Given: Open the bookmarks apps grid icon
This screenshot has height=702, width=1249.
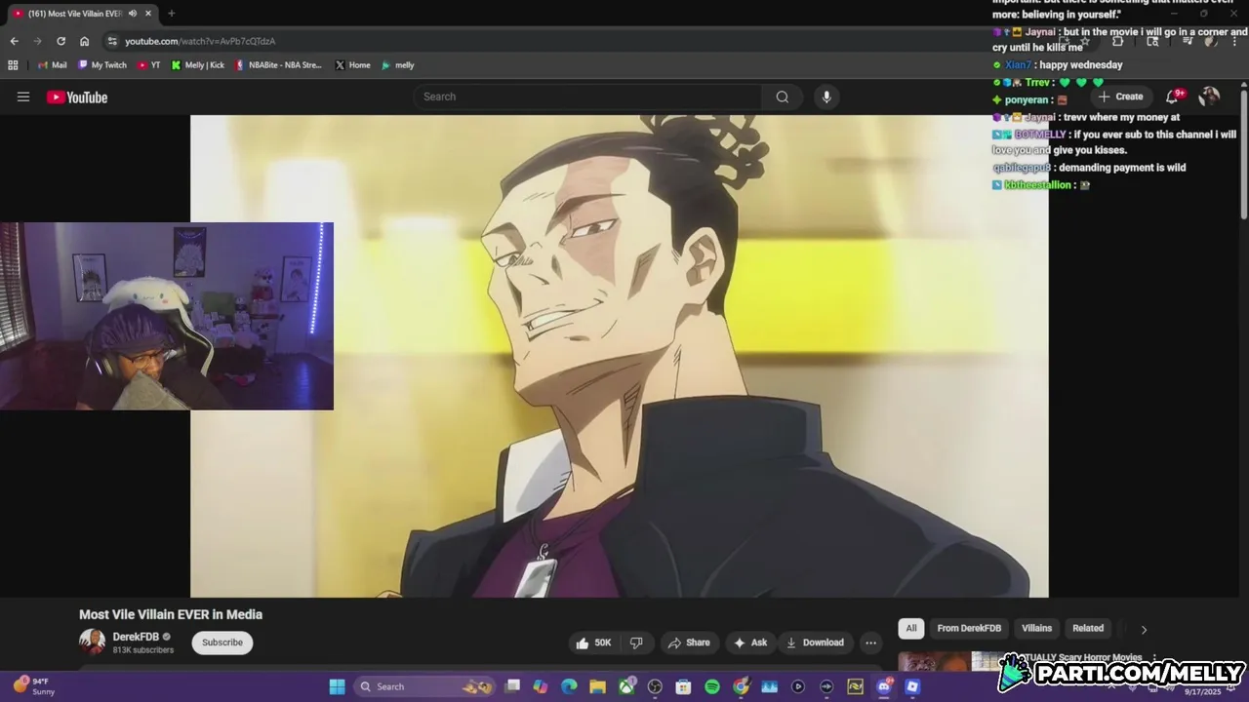Looking at the screenshot, I should click(13, 65).
